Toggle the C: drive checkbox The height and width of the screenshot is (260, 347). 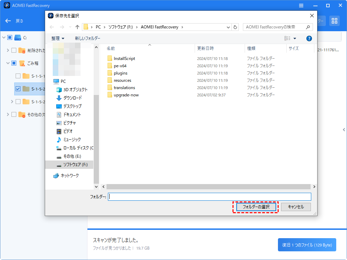[x=10, y=37]
